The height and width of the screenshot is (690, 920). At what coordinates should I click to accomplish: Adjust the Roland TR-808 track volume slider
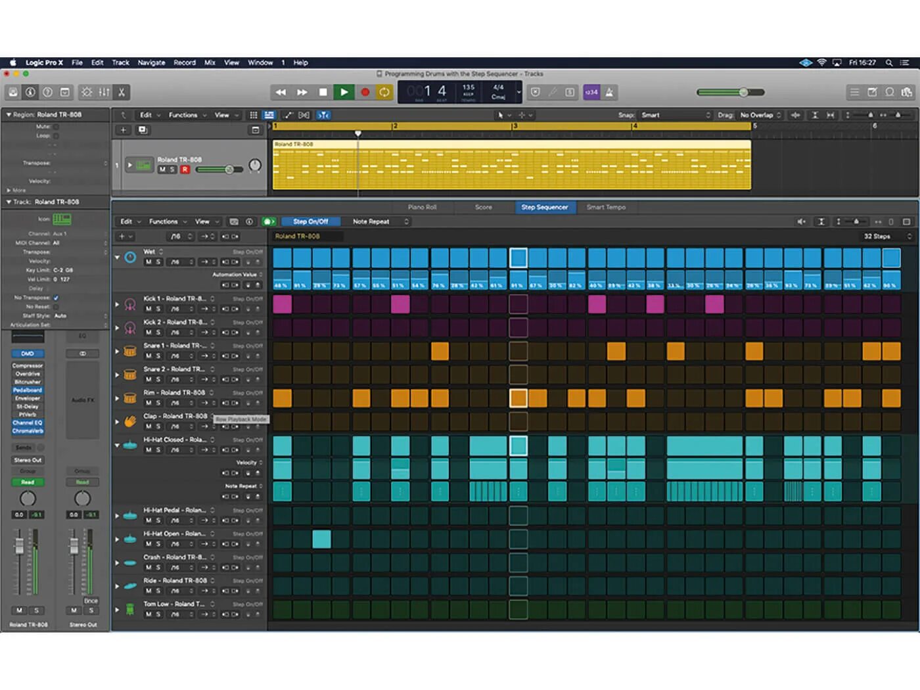coord(219,170)
